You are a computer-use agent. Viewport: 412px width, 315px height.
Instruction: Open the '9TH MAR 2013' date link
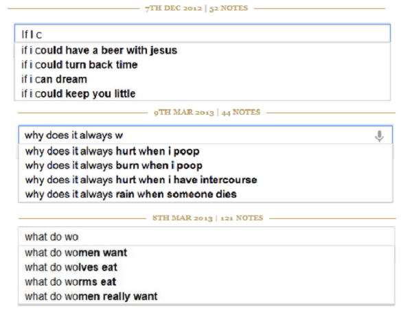(184, 113)
